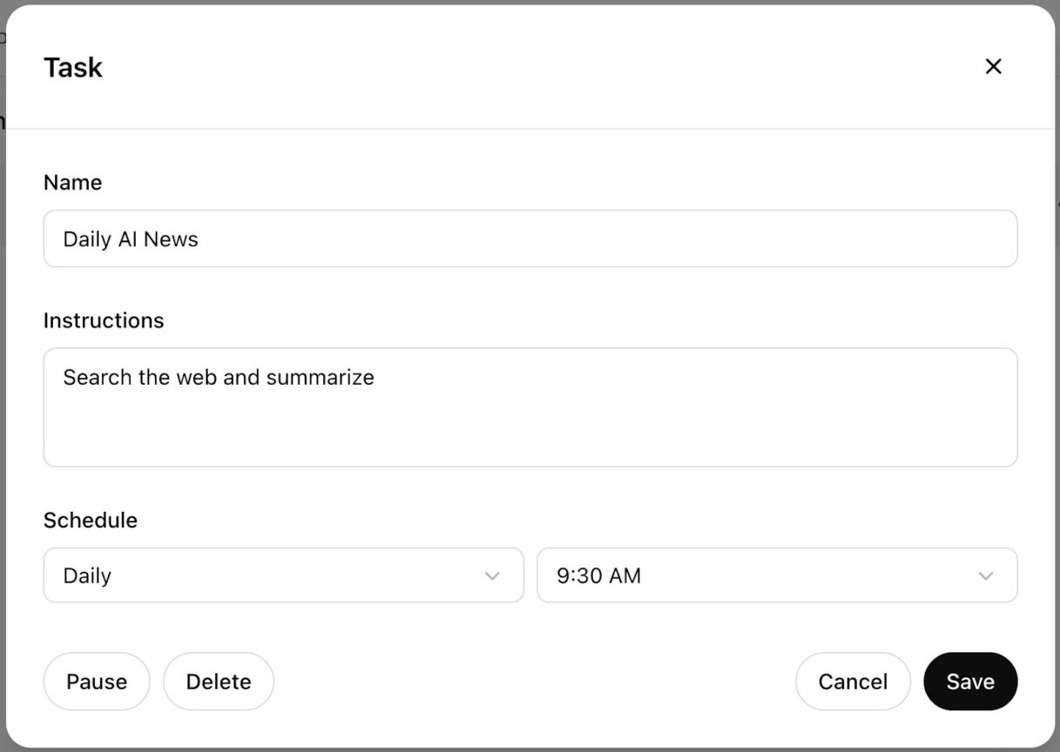Click inside the Name field

[530, 238]
